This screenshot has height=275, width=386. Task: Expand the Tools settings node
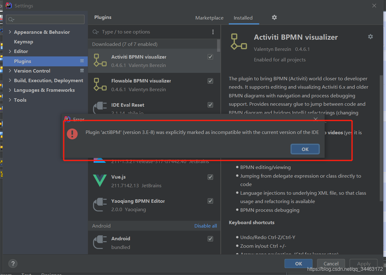pos(10,100)
